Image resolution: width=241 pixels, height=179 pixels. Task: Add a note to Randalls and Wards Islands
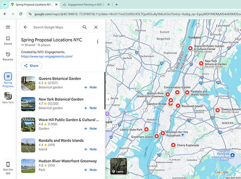tap(91, 149)
